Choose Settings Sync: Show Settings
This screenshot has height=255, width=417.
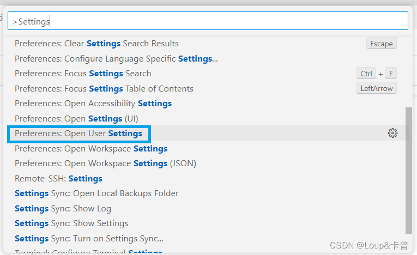click(71, 223)
